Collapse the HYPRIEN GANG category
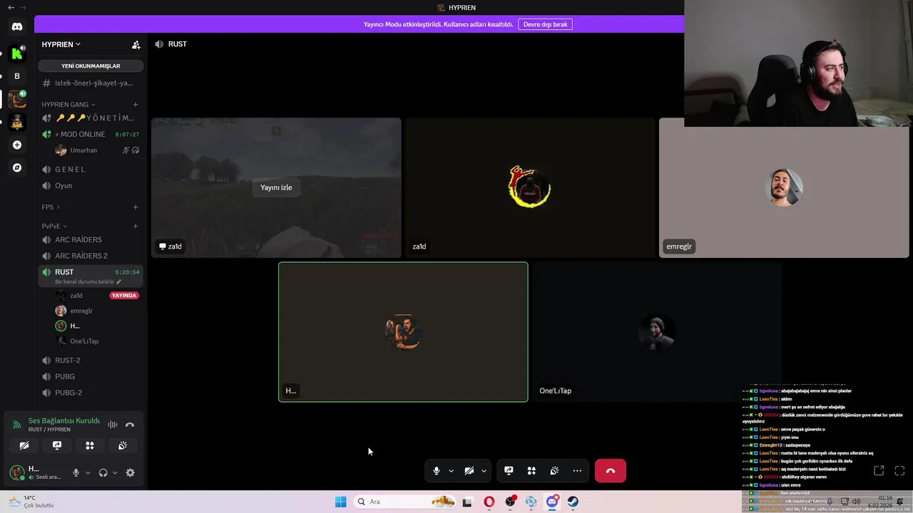 coord(68,105)
